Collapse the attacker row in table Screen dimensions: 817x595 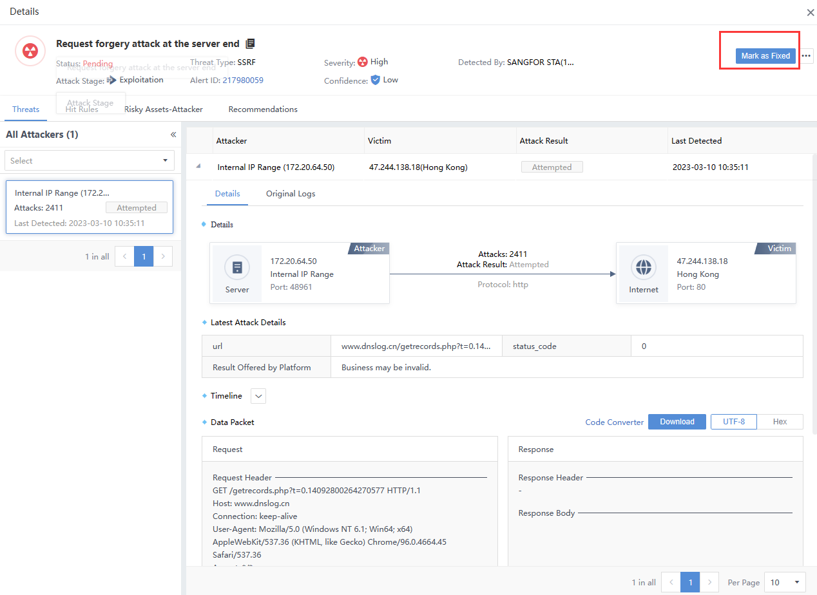click(198, 166)
